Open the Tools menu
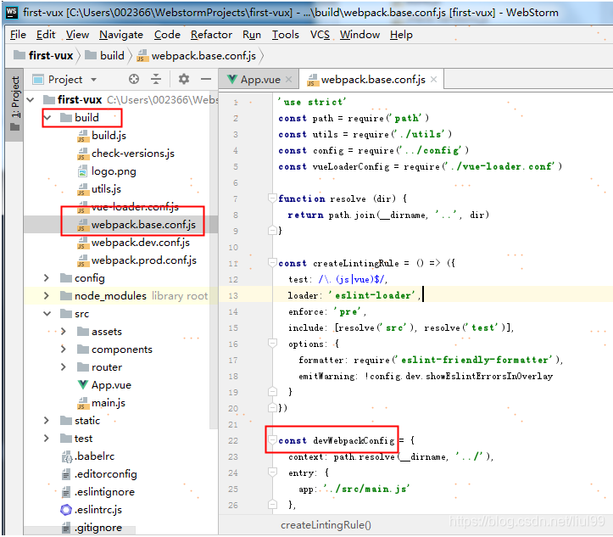This screenshot has width=613, height=537. (x=286, y=35)
